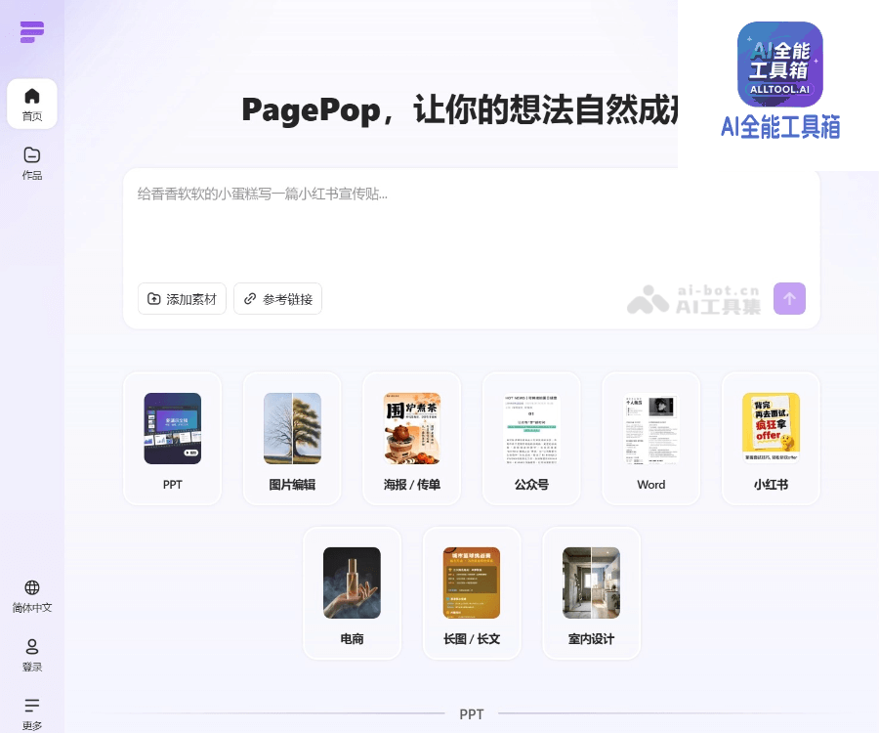Click the 添加素材 button
The image size is (879, 733).
tap(182, 299)
